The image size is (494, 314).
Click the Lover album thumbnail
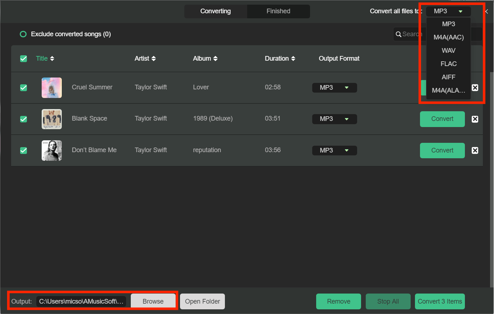coord(52,88)
